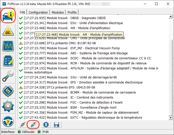
Task: Open the oscilloscope live data section
Action: click(x=8, y=46)
